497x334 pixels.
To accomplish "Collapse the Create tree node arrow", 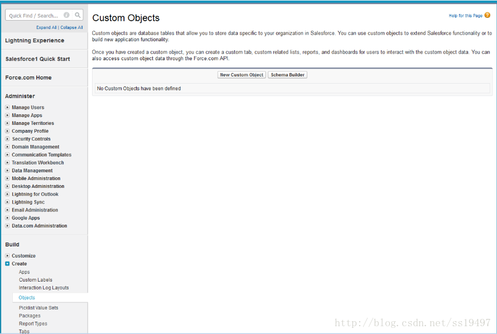I will click(7, 264).
